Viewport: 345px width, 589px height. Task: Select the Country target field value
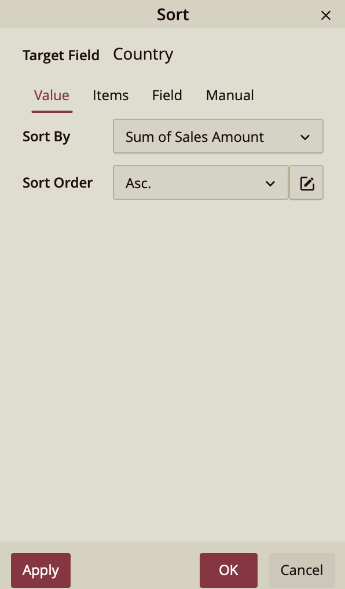(143, 55)
